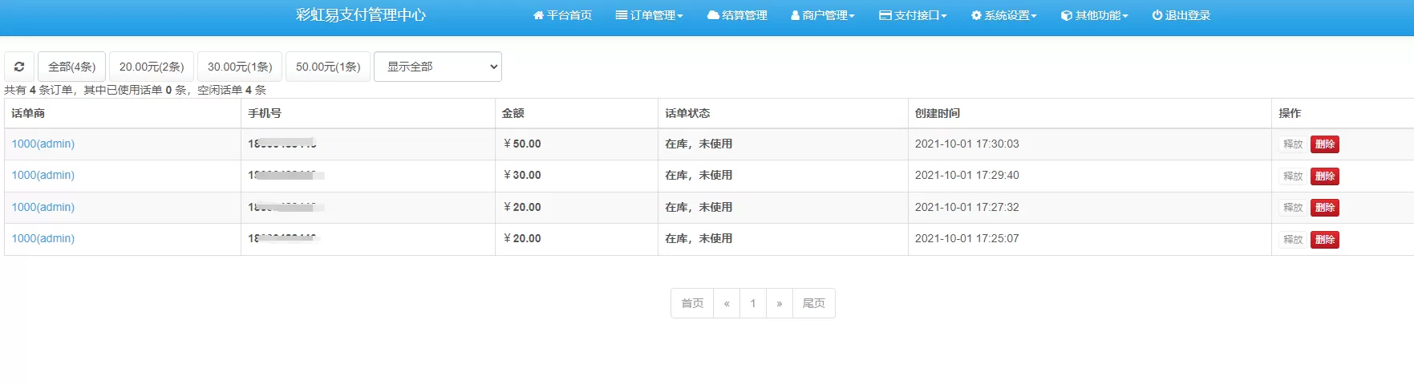The height and width of the screenshot is (385, 1414).
Task: Click the refresh icon button
Action: pyautogui.click(x=19, y=67)
